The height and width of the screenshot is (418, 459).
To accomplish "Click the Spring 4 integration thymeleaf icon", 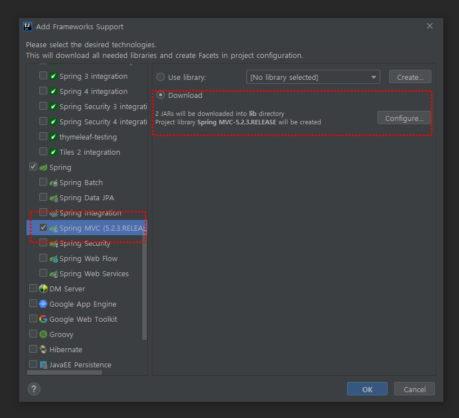I will 53,91.
